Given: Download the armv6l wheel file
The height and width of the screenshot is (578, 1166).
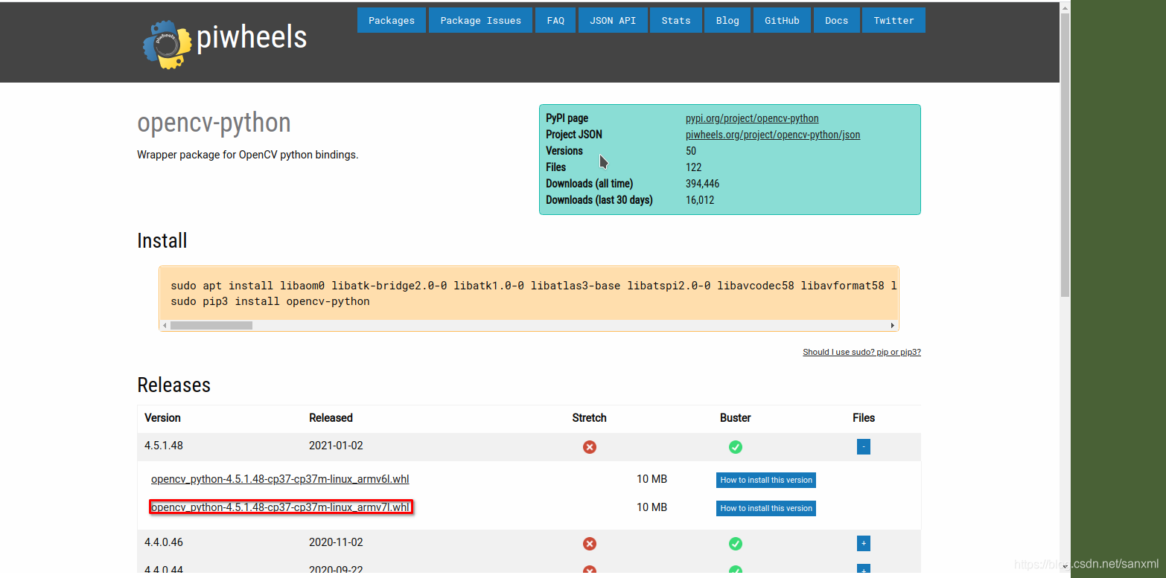Looking at the screenshot, I should tap(280, 479).
